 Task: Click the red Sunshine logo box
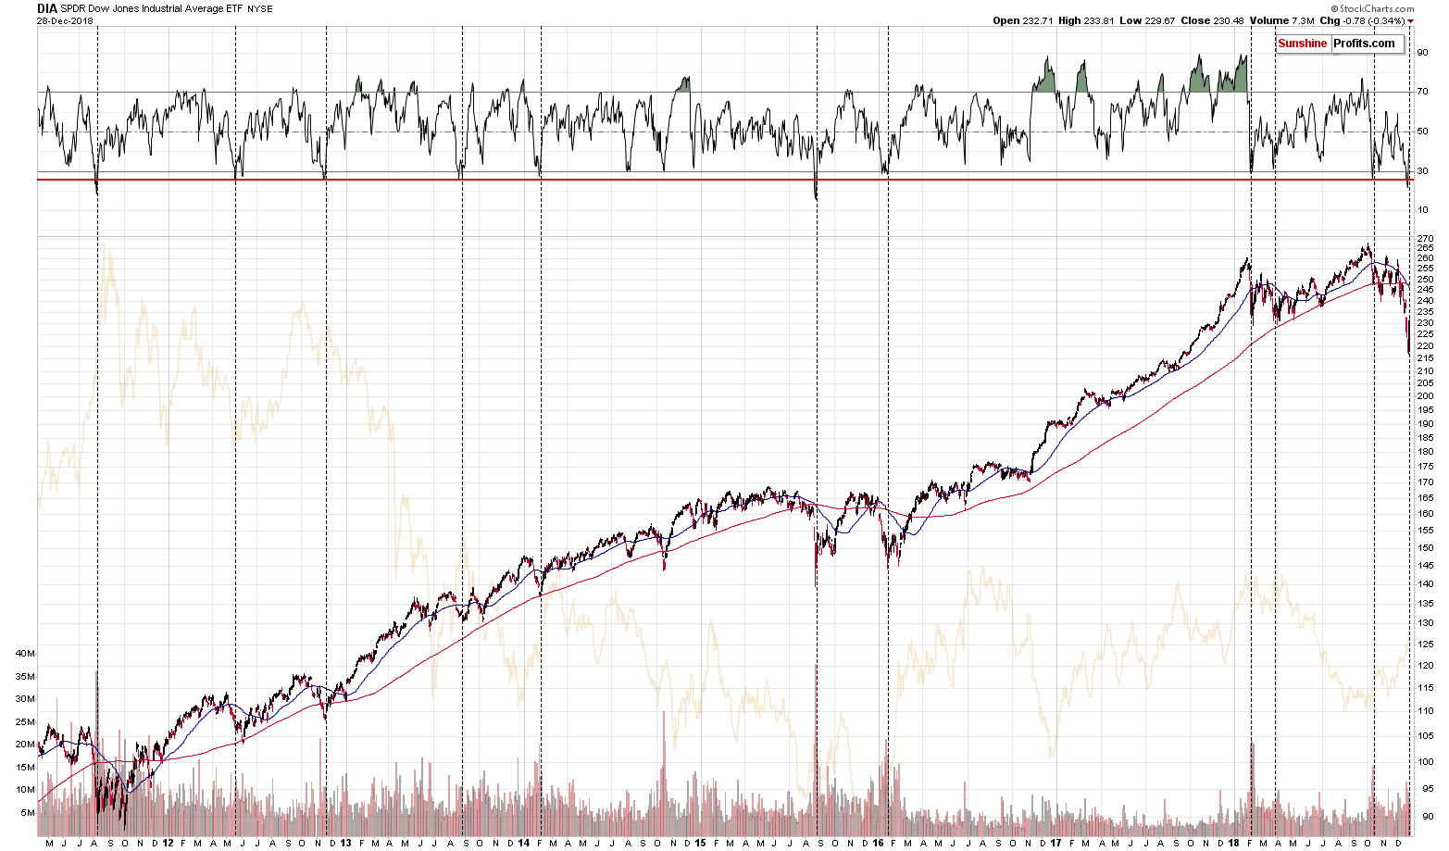pyautogui.click(x=1303, y=44)
